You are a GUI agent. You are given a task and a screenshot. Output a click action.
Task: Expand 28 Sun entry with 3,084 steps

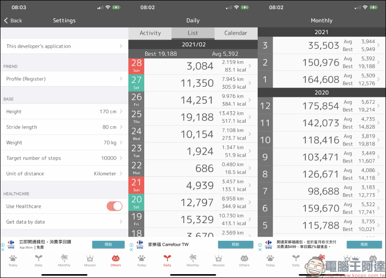coord(193,66)
